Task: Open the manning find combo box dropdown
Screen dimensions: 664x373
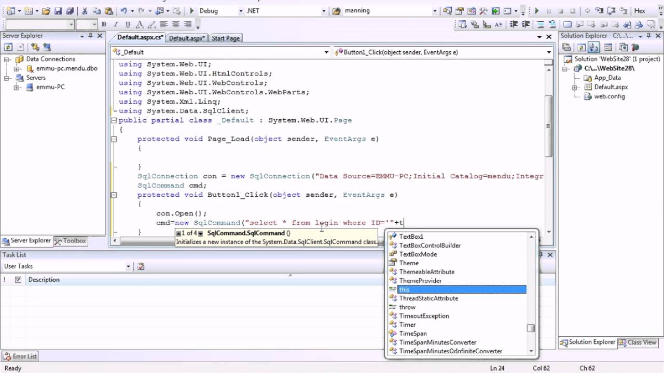Action: pos(435,11)
